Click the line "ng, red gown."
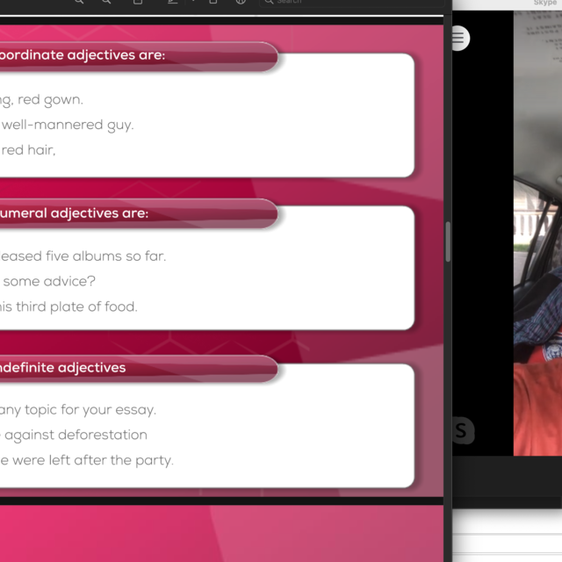 point(41,100)
